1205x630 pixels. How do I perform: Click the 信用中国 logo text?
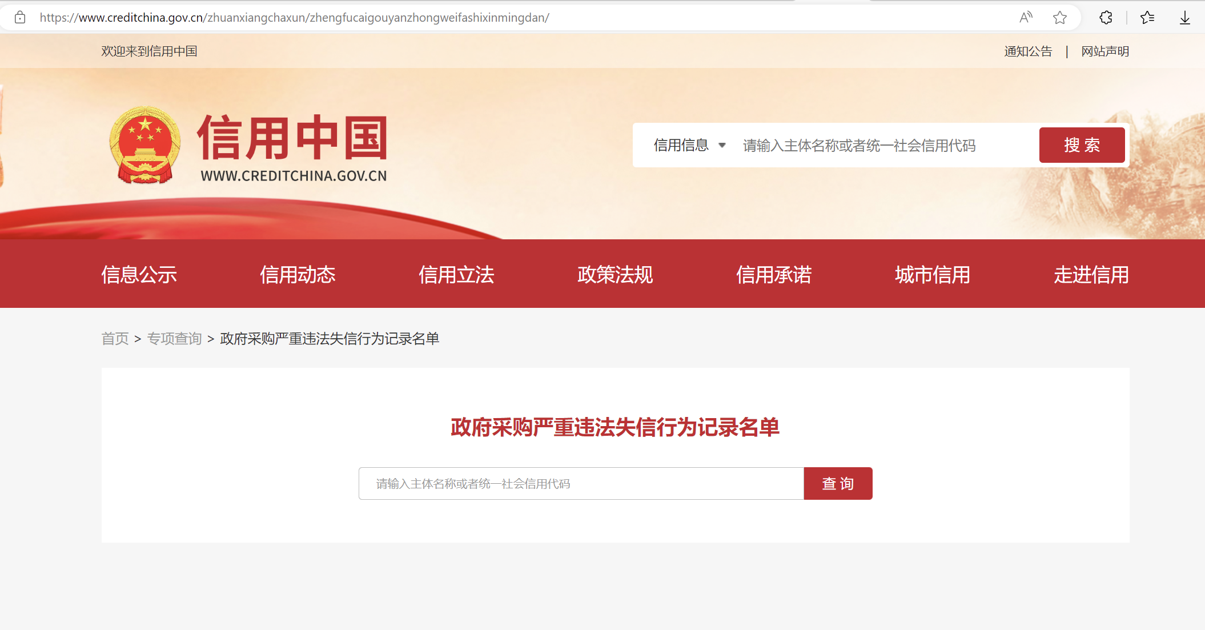point(292,138)
